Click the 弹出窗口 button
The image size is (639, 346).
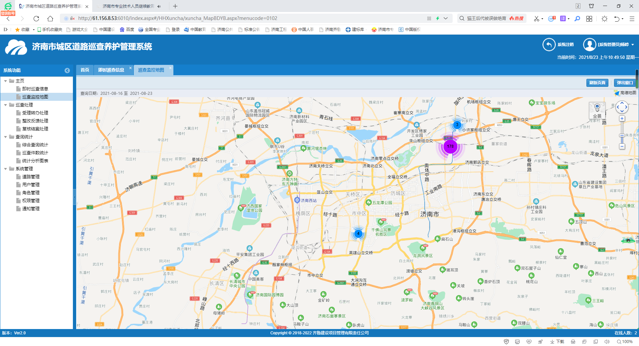625,83
